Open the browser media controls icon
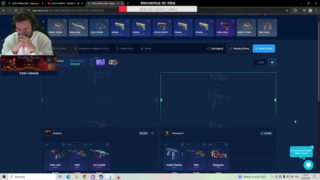This screenshot has height=180, width=320. (x=304, y=10)
